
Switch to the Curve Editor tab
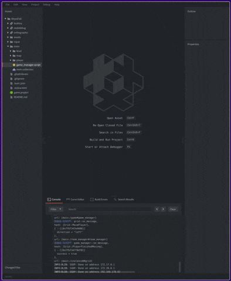[x=75, y=200]
